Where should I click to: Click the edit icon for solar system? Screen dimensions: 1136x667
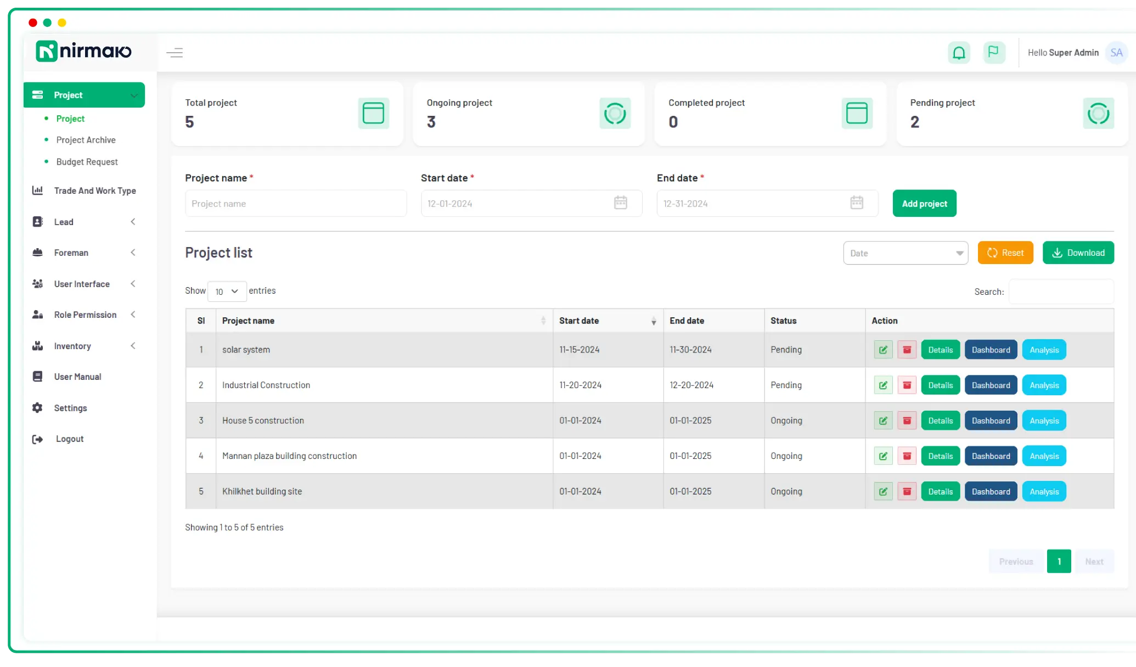[x=883, y=350]
